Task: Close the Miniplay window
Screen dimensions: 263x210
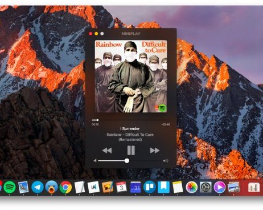Action: point(91,34)
